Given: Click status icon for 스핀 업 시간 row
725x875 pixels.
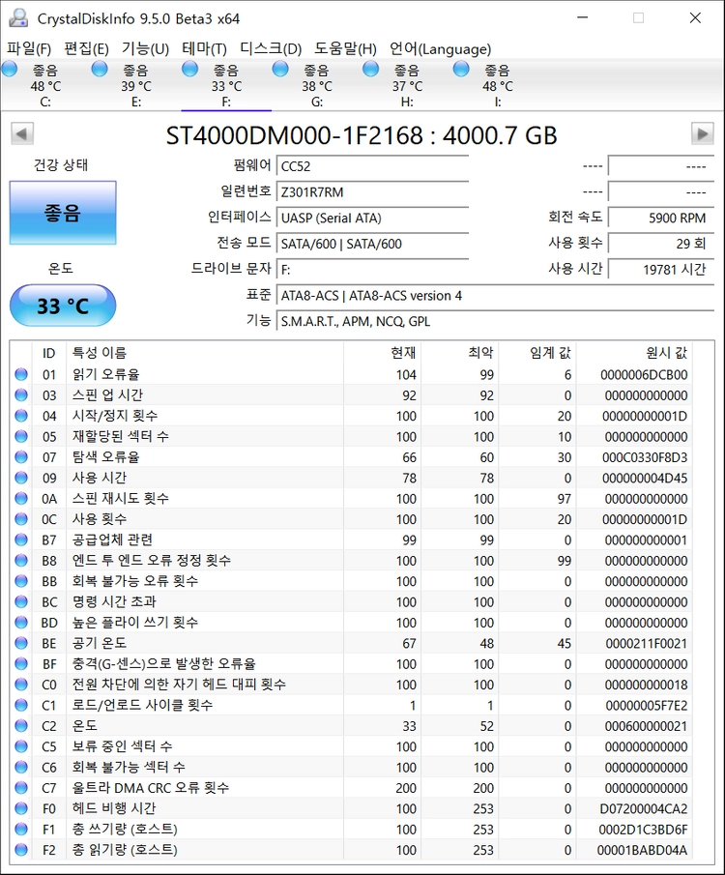Looking at the screenshot, I should tap(21, 395).
